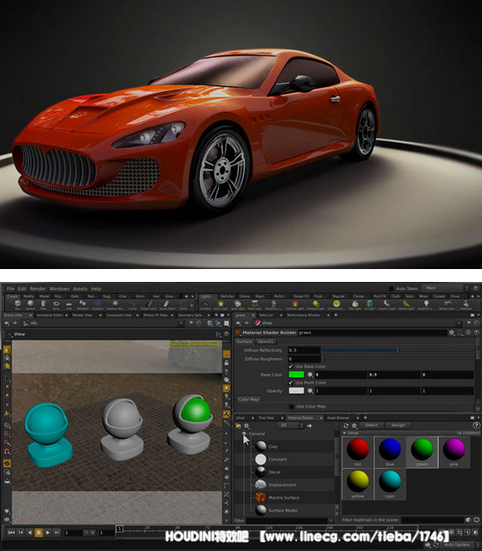482x551 pixels.
Task: Click the green Base Color swatch
Action: point(296,374)
